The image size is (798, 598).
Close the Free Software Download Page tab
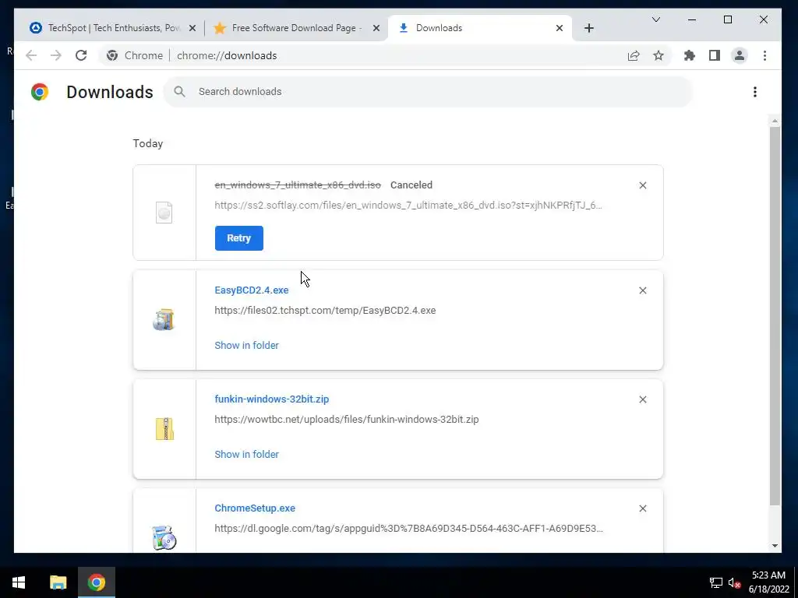click(x=376, y=29)
